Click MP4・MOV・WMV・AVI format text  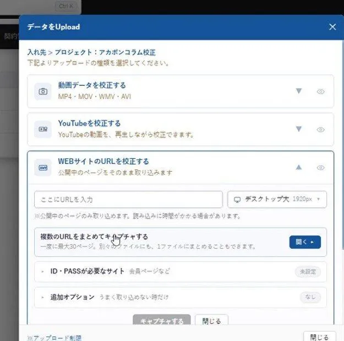point(95,96)
